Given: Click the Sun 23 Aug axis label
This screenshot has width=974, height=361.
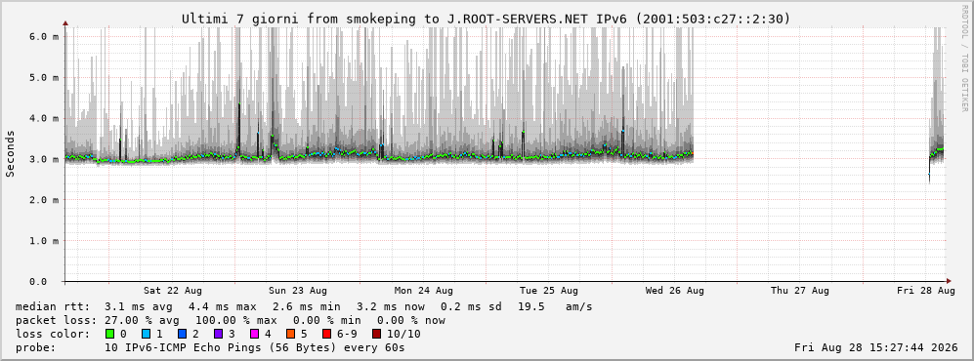Looking at the screenshot, I should (298, 291).
